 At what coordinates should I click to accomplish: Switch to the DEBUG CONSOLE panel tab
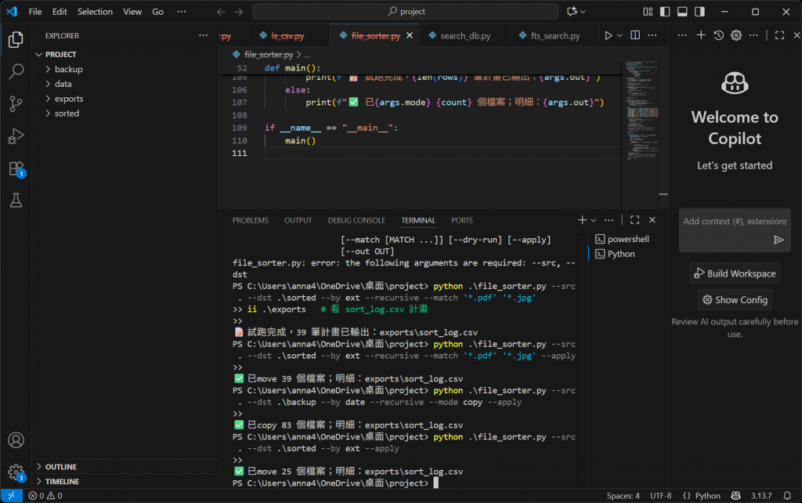pos(356,221)
